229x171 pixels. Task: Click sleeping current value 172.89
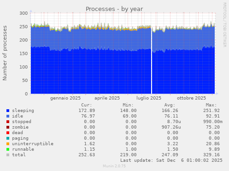(x=87, y=111)
